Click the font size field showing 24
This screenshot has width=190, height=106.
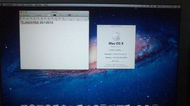pyautogui.click(x=49, y=15)
